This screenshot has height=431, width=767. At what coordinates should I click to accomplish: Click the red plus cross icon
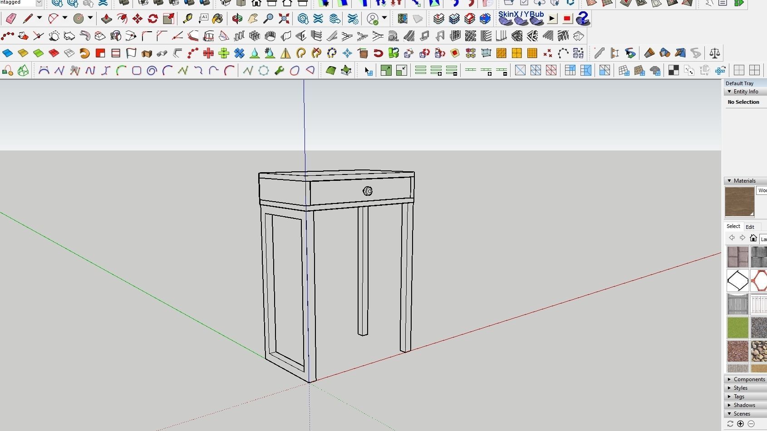click(208, 53)
